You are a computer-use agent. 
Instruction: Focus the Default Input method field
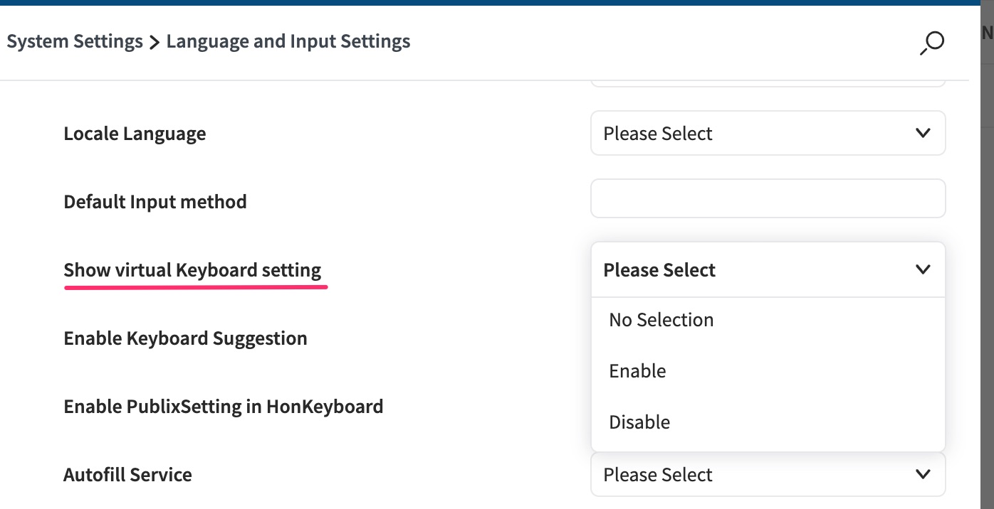click(x=768, y=199)
